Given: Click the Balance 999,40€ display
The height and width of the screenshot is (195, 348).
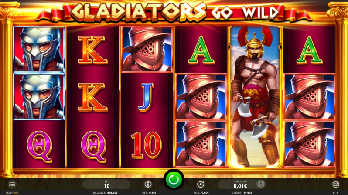Looking at the screenshot, I should [105, 193].
